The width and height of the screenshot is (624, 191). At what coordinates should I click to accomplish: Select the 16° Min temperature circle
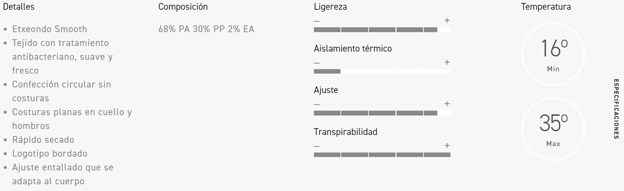pyautogui.click(x=553, y=54)
